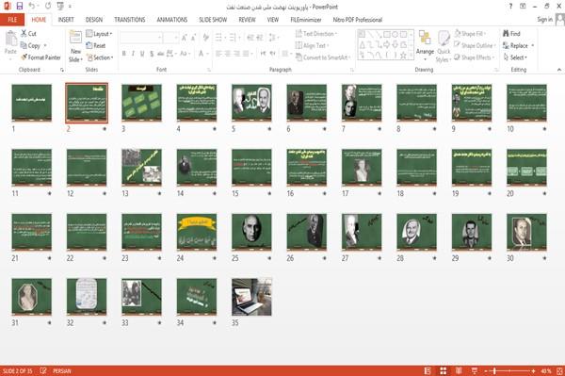The height and width of the screenshot is (376, 565).
Task: Open the Nitro PDF Professional tab
Action: click(x=358, y=20)
